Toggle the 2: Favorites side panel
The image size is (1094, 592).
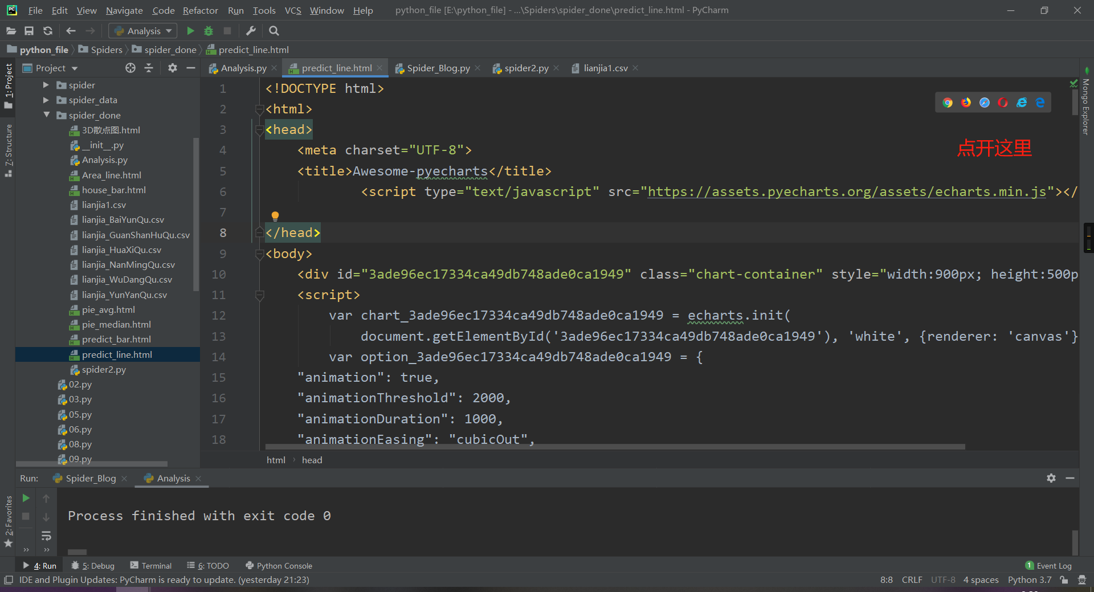(8, 522)
